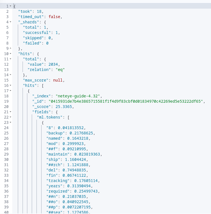This screenshot has width=211, height=214.
Task: Collapse the first hit object on line 17
Action: coord(11,91)
